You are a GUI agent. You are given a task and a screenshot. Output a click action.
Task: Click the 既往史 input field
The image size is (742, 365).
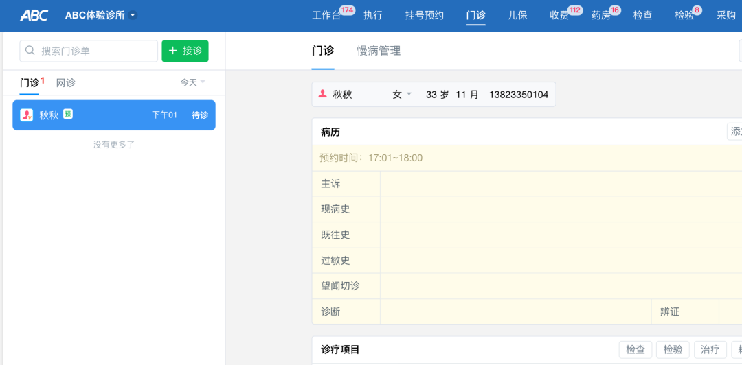coord(561,235)
